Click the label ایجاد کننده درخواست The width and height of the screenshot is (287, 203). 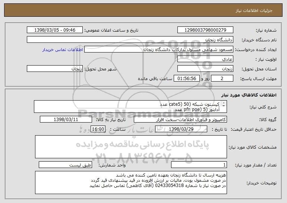coord(256,50)
